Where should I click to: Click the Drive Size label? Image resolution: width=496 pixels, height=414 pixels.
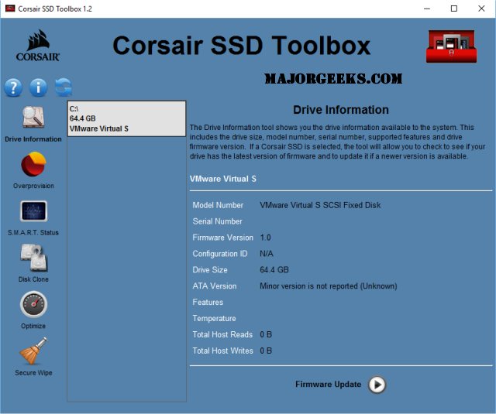pyautogui.click(x=210, y=270)
